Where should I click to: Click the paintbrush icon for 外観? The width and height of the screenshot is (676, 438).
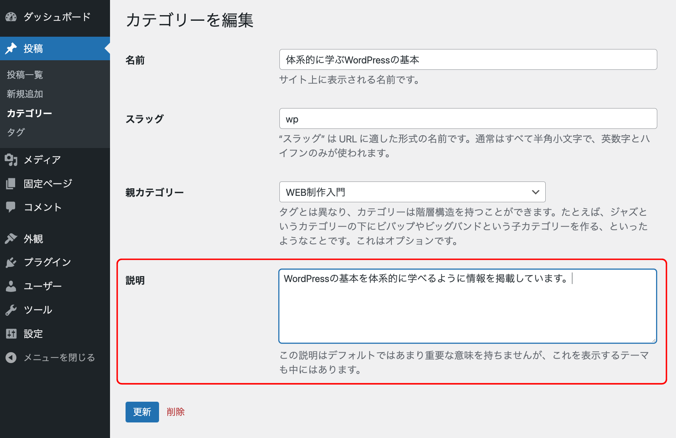[x=11, y=239]
